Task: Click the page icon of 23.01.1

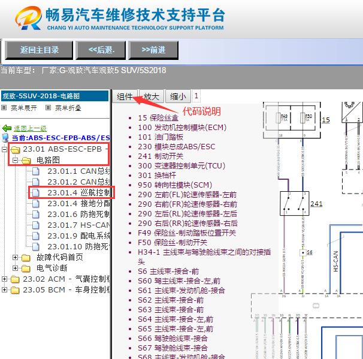Action: click(35, 171)
